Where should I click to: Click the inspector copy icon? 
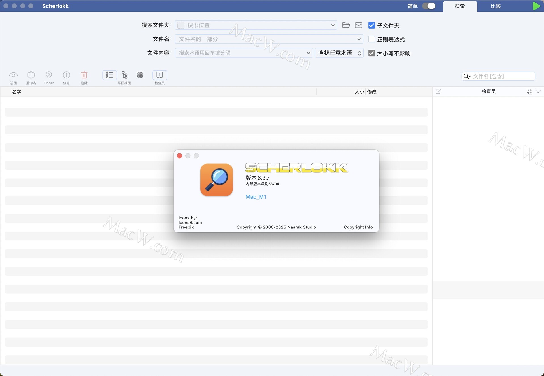tap(529, 91)
